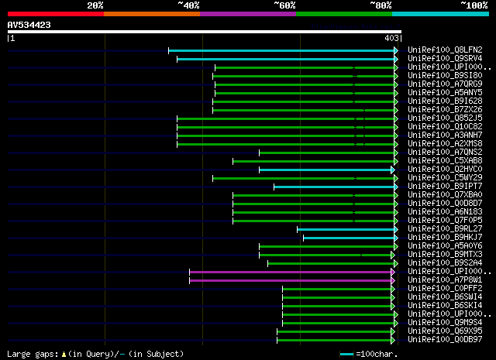The image size is (496, 360).
Task: Select the green alignment bar for Q69X95
Action: [334, 332]
